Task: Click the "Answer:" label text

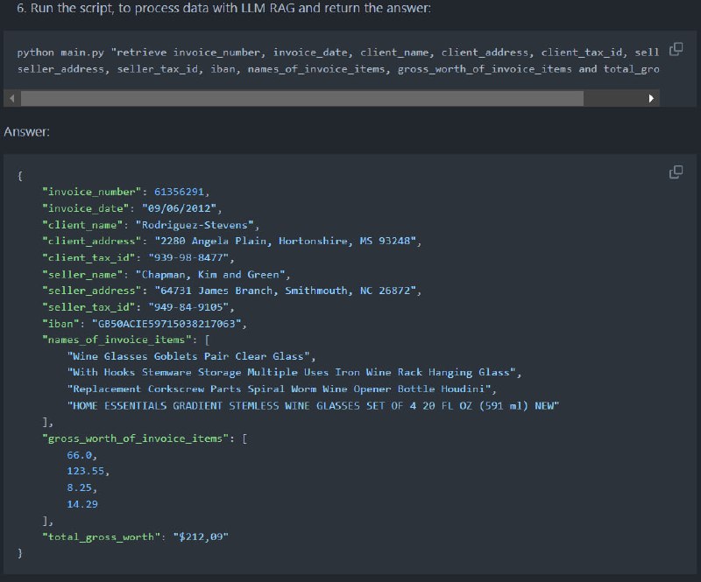Action: click(x=27, y=132)
